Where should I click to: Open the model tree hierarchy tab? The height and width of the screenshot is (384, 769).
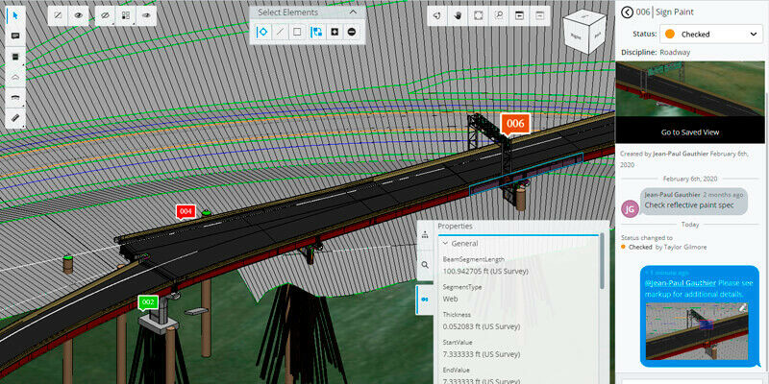click(x=425, y=234)
